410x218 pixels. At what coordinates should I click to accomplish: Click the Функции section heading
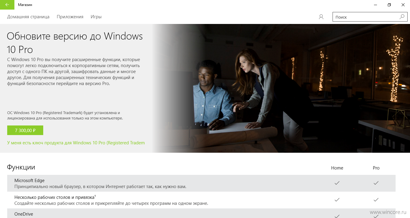tap(21, 167)
